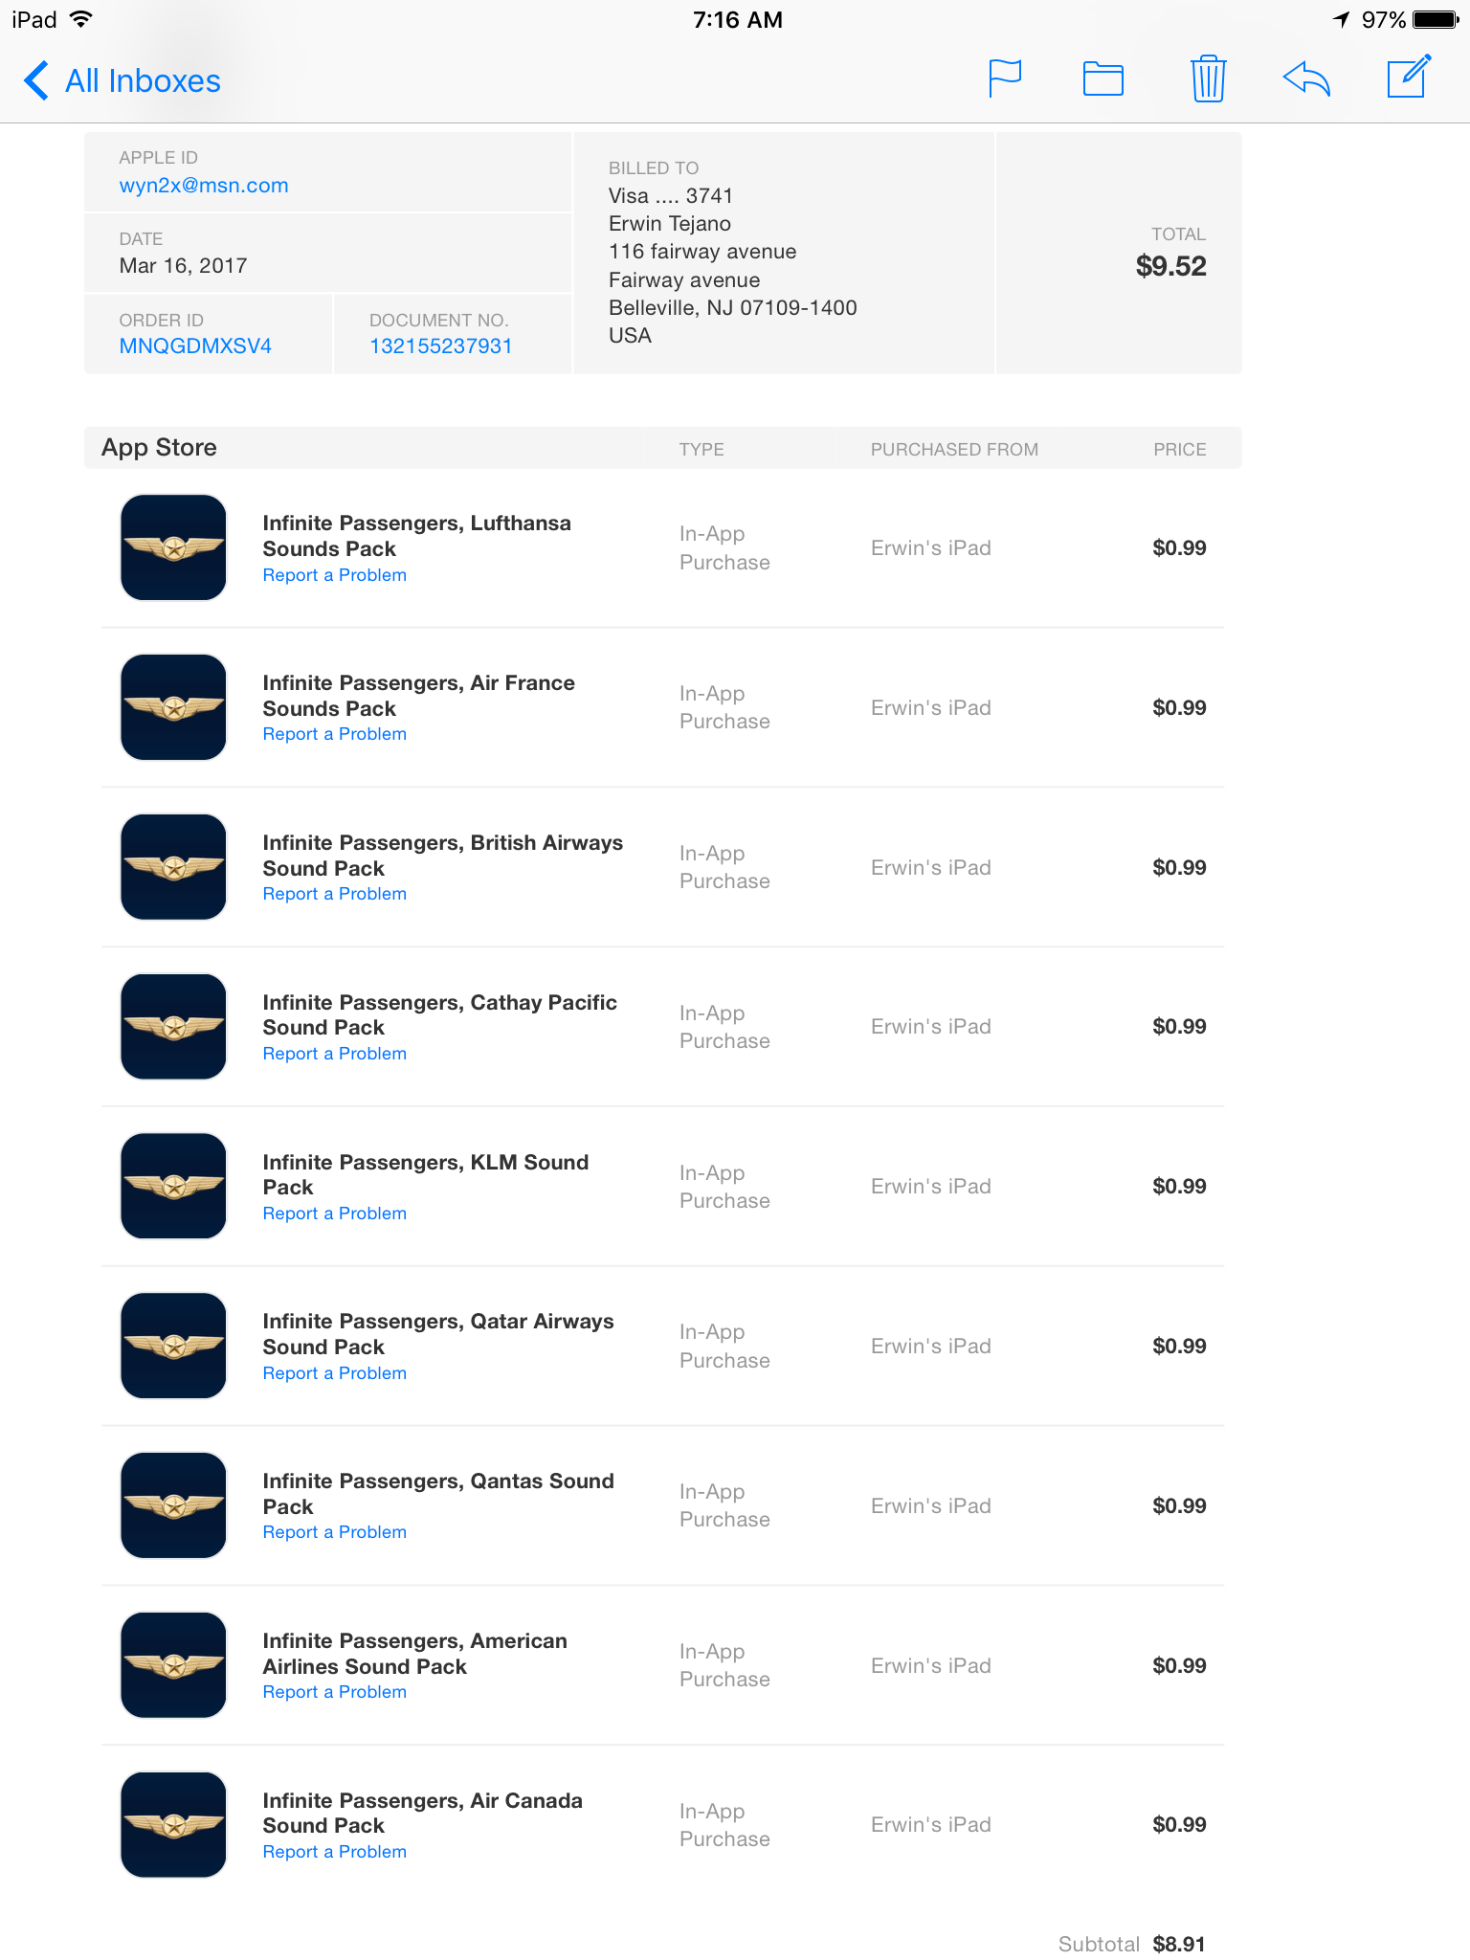The height and width of the screenshot is (1960, 1470).
Task: Select title Infinite Passengers, KLM Sound Pack
Action: pyautogui.click(x=426, y=1174)
